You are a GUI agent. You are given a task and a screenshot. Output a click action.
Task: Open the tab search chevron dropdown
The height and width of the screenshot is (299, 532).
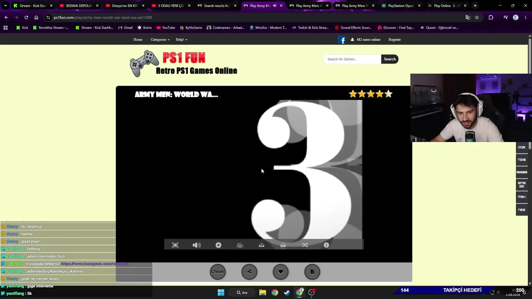pyautogui.click(x=5, y=6)
